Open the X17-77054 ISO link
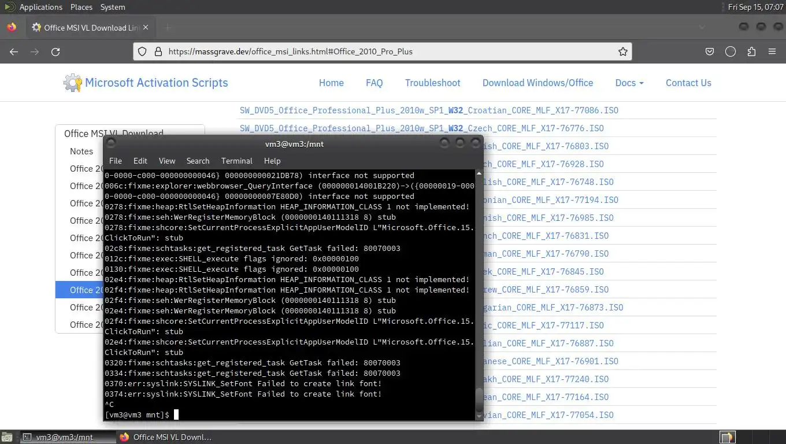This screenshot has width=786, height=444. click(x=549, y=415)
